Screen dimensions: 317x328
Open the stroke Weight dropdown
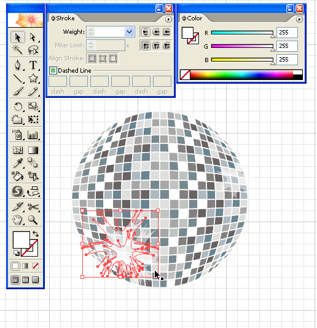pyautogui.click(x=129, y=32)
